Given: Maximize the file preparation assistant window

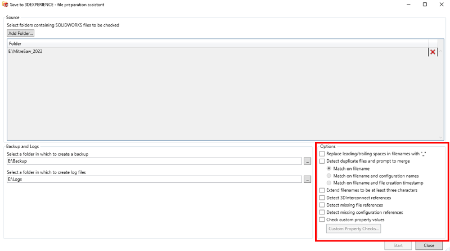Looking at the screenshot, I should point(425,5).
